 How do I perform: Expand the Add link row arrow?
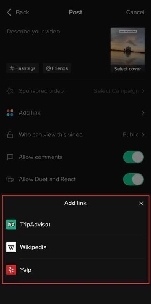(x=143, y=112)
